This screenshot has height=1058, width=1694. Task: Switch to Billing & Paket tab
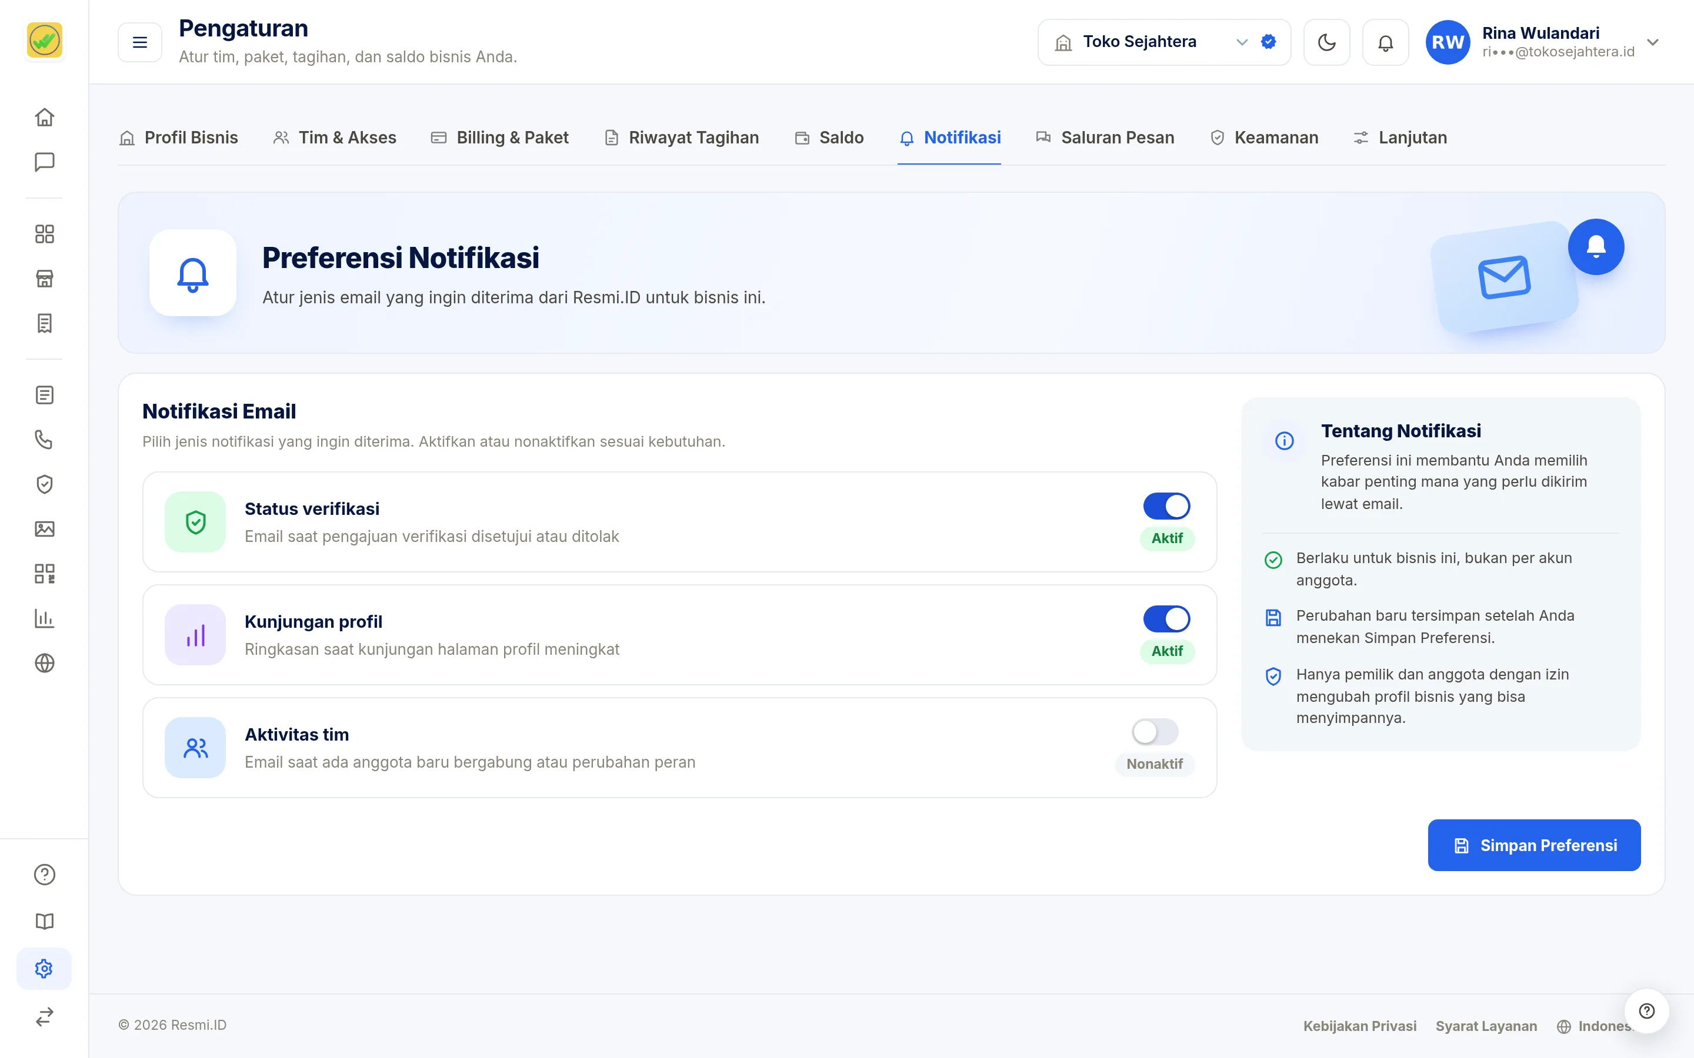coord(499,138)
